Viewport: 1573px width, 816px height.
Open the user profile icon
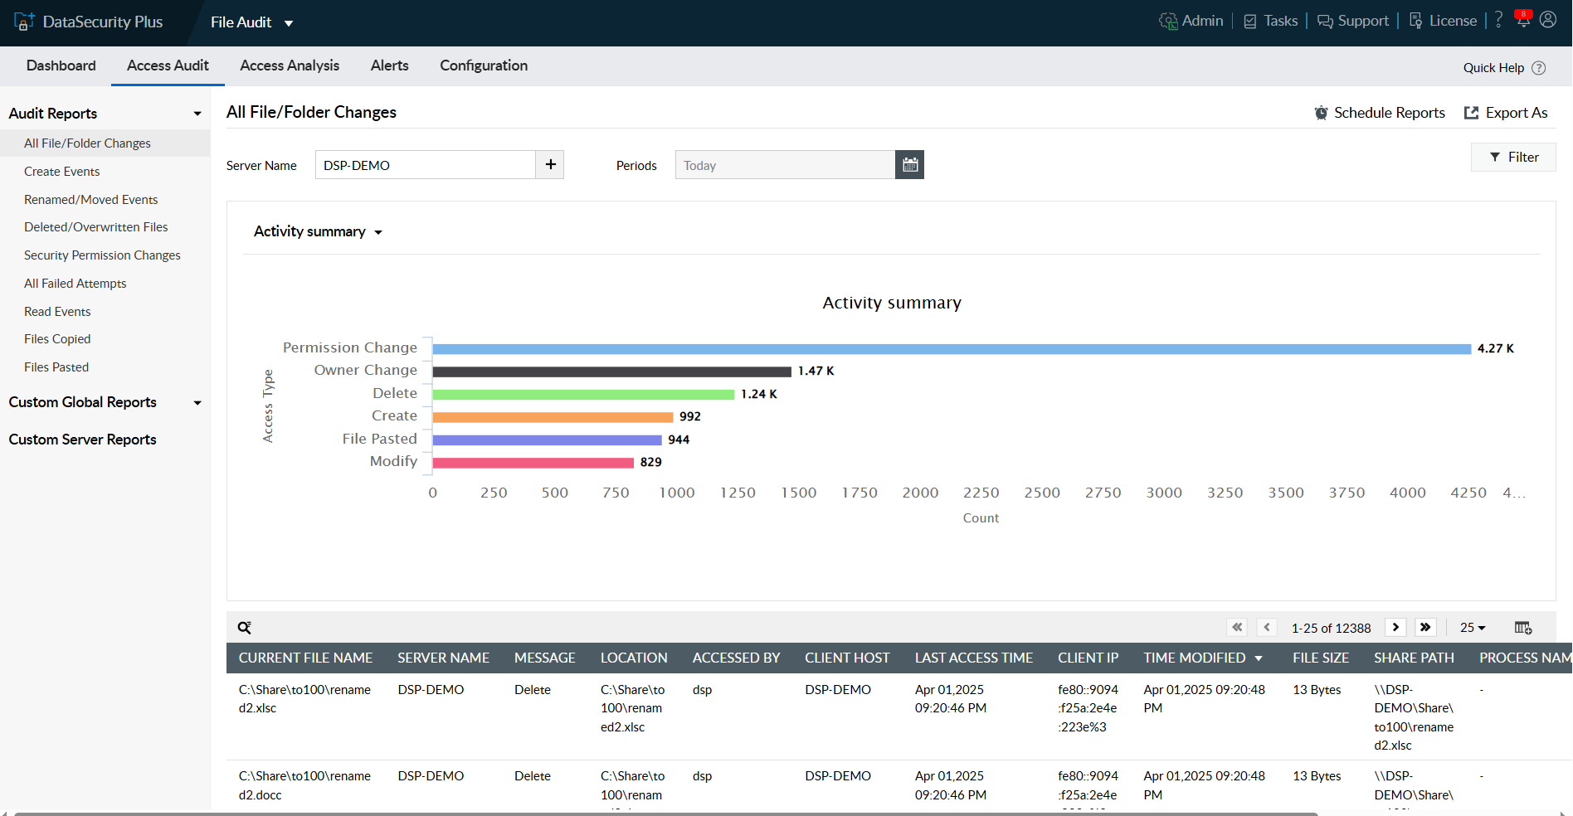click(1548, 20)
